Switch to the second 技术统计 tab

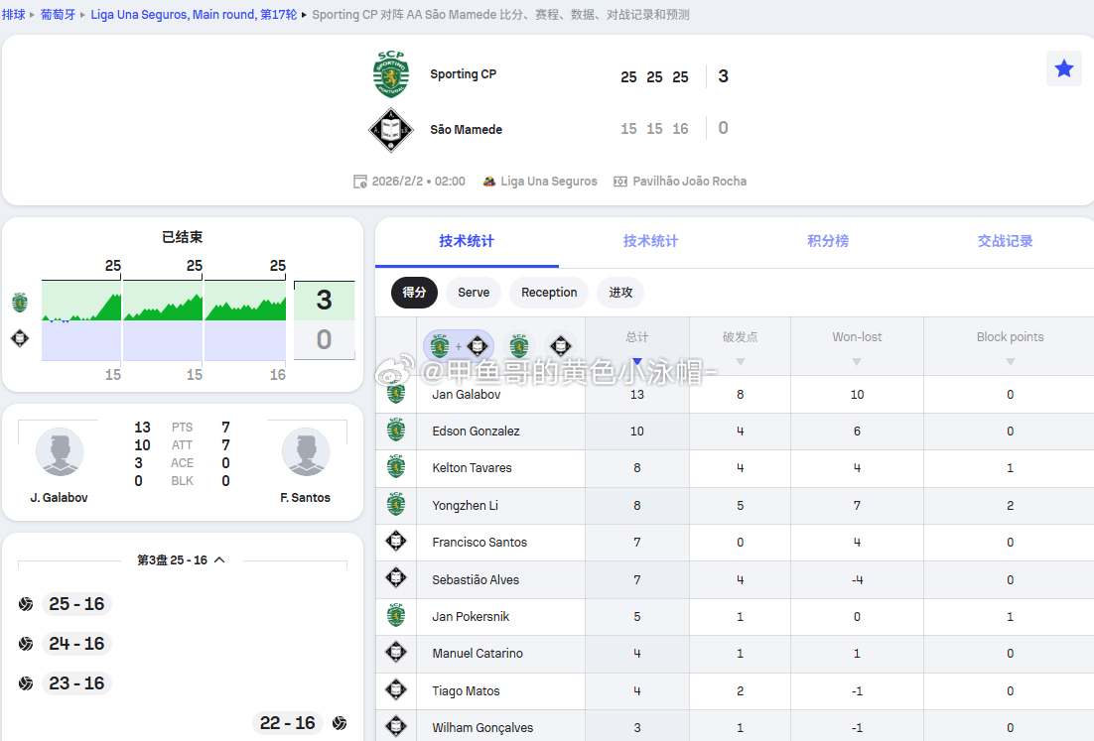tap(650, 241)
